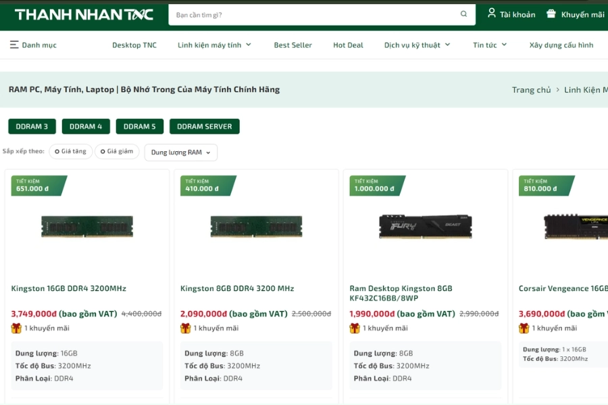This screenshot has height=405, width=608.
Task: Click "1 khuyến mãi" text under Kingston 16GB
Action: pyautogui.click(x=47, y=328)
